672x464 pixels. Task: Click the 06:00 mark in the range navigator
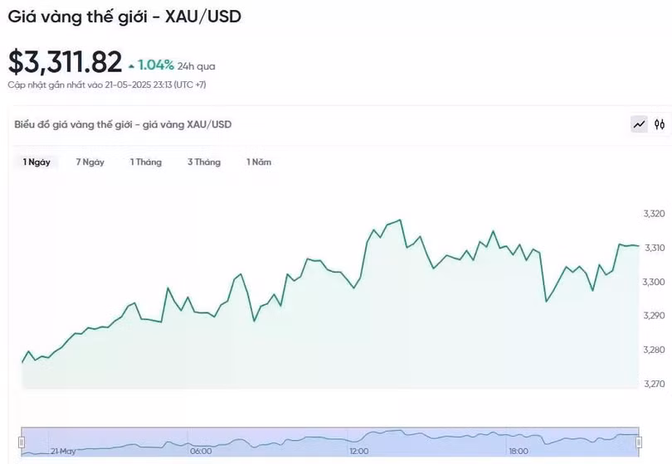(201, 452)
